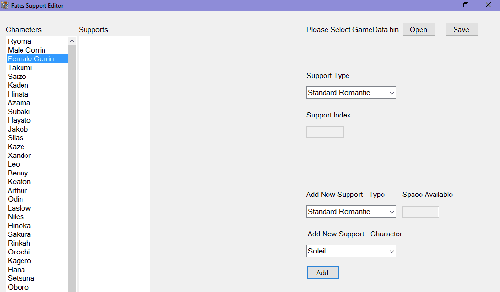
Task: Select Kaden in the Characters list
Action: pos(37,85)
